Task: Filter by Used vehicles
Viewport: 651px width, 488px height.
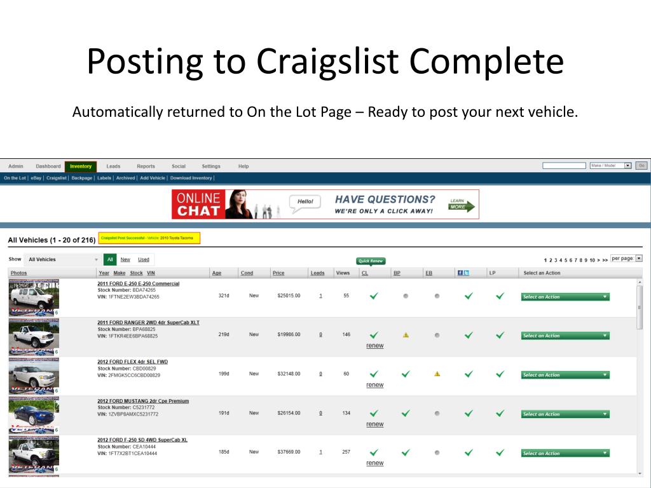Action: [144, 259]
